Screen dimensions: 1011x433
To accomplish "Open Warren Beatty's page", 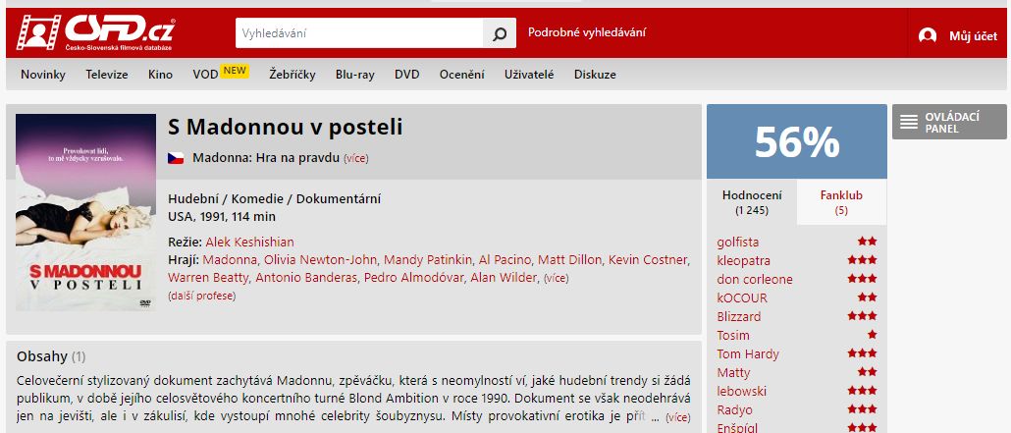I will tap(208, 278).
